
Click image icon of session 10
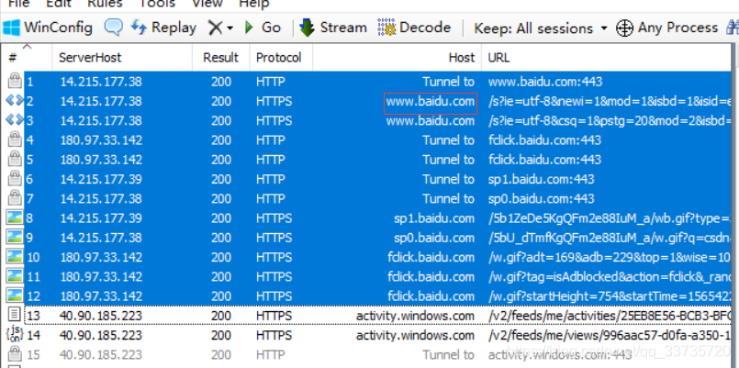coord(15,257)
